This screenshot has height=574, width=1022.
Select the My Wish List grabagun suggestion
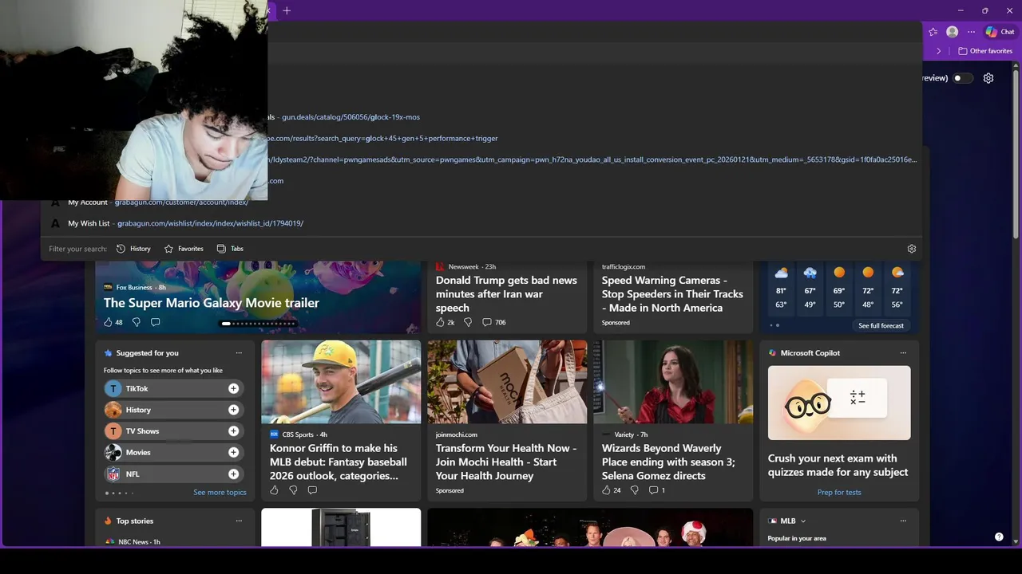click(x=481, y=223)
